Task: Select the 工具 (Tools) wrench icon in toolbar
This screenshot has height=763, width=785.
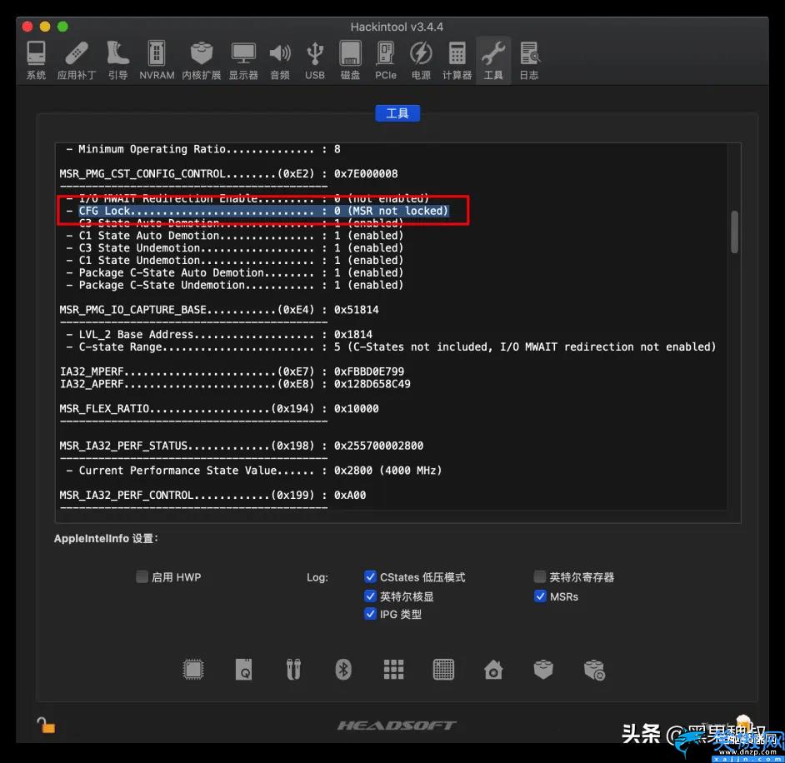Action: point(493,60)
